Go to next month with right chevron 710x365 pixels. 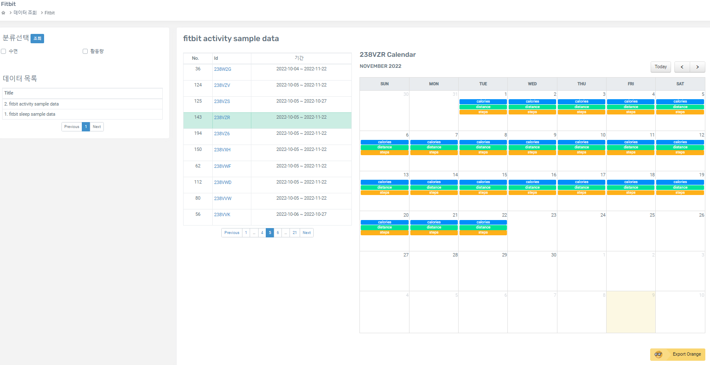[697, 67]
